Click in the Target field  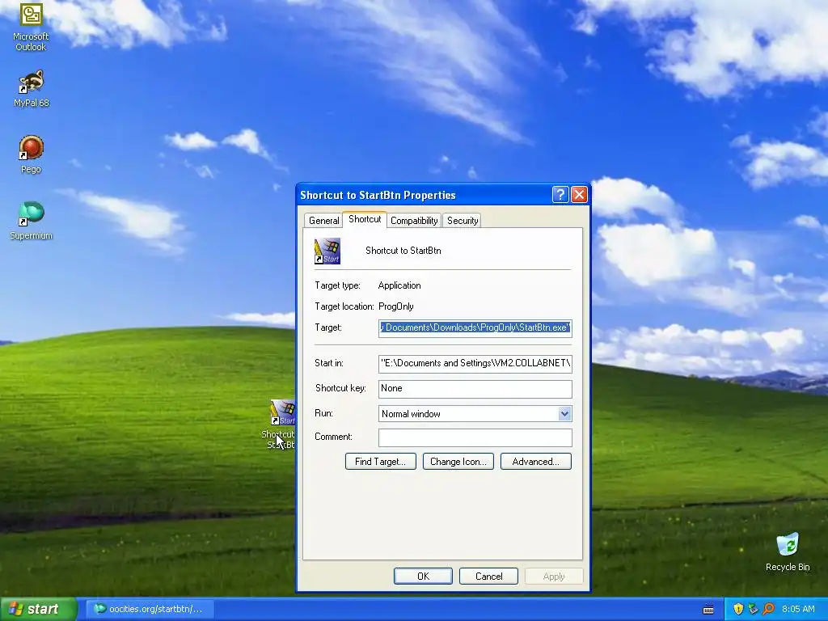click(x=475, y=328)
